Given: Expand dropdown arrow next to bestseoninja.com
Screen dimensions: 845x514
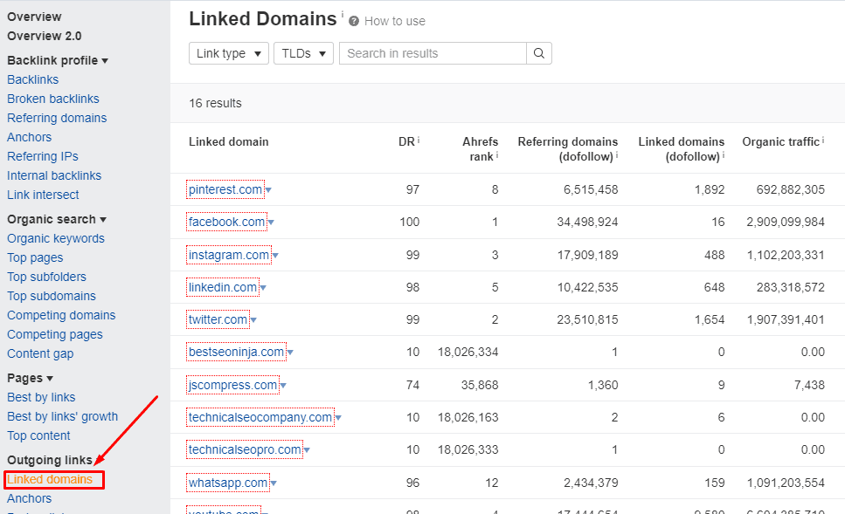Looking at the screenshot, I should tap(290, 353).
